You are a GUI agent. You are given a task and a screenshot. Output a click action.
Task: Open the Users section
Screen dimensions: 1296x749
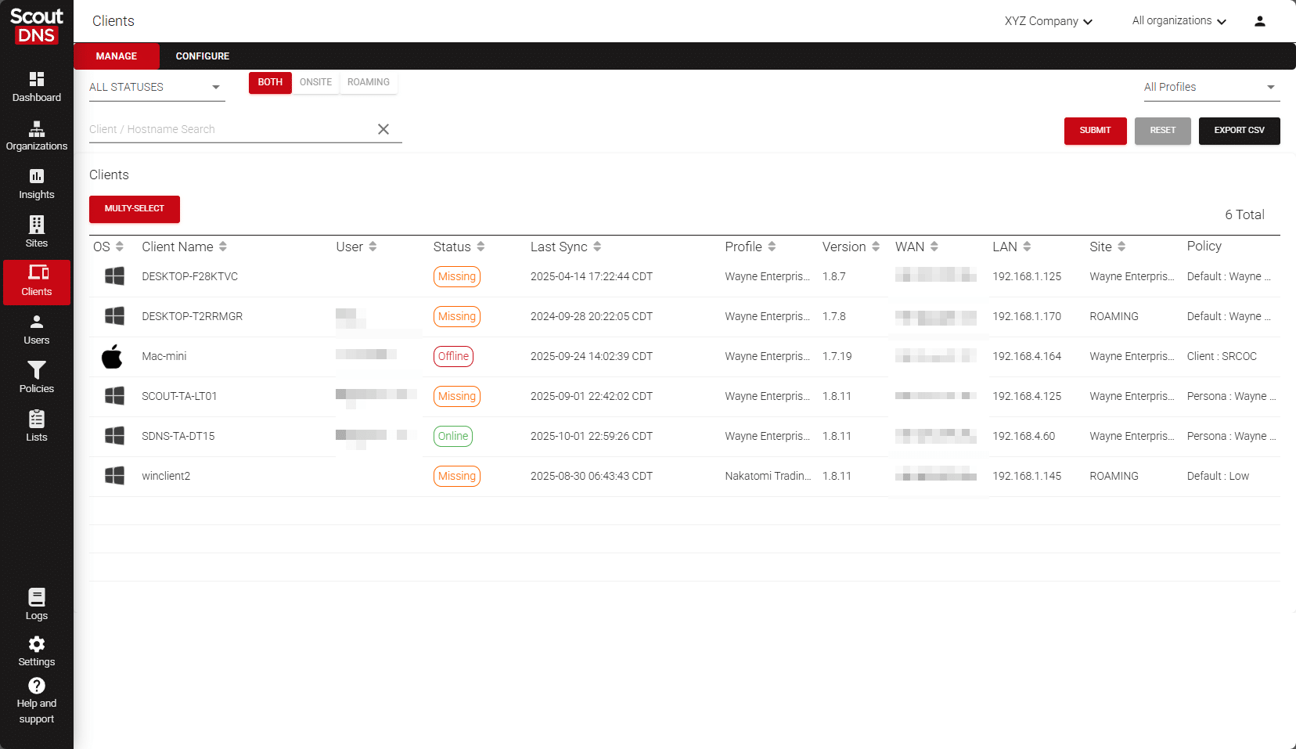click(x=37, y=329)
